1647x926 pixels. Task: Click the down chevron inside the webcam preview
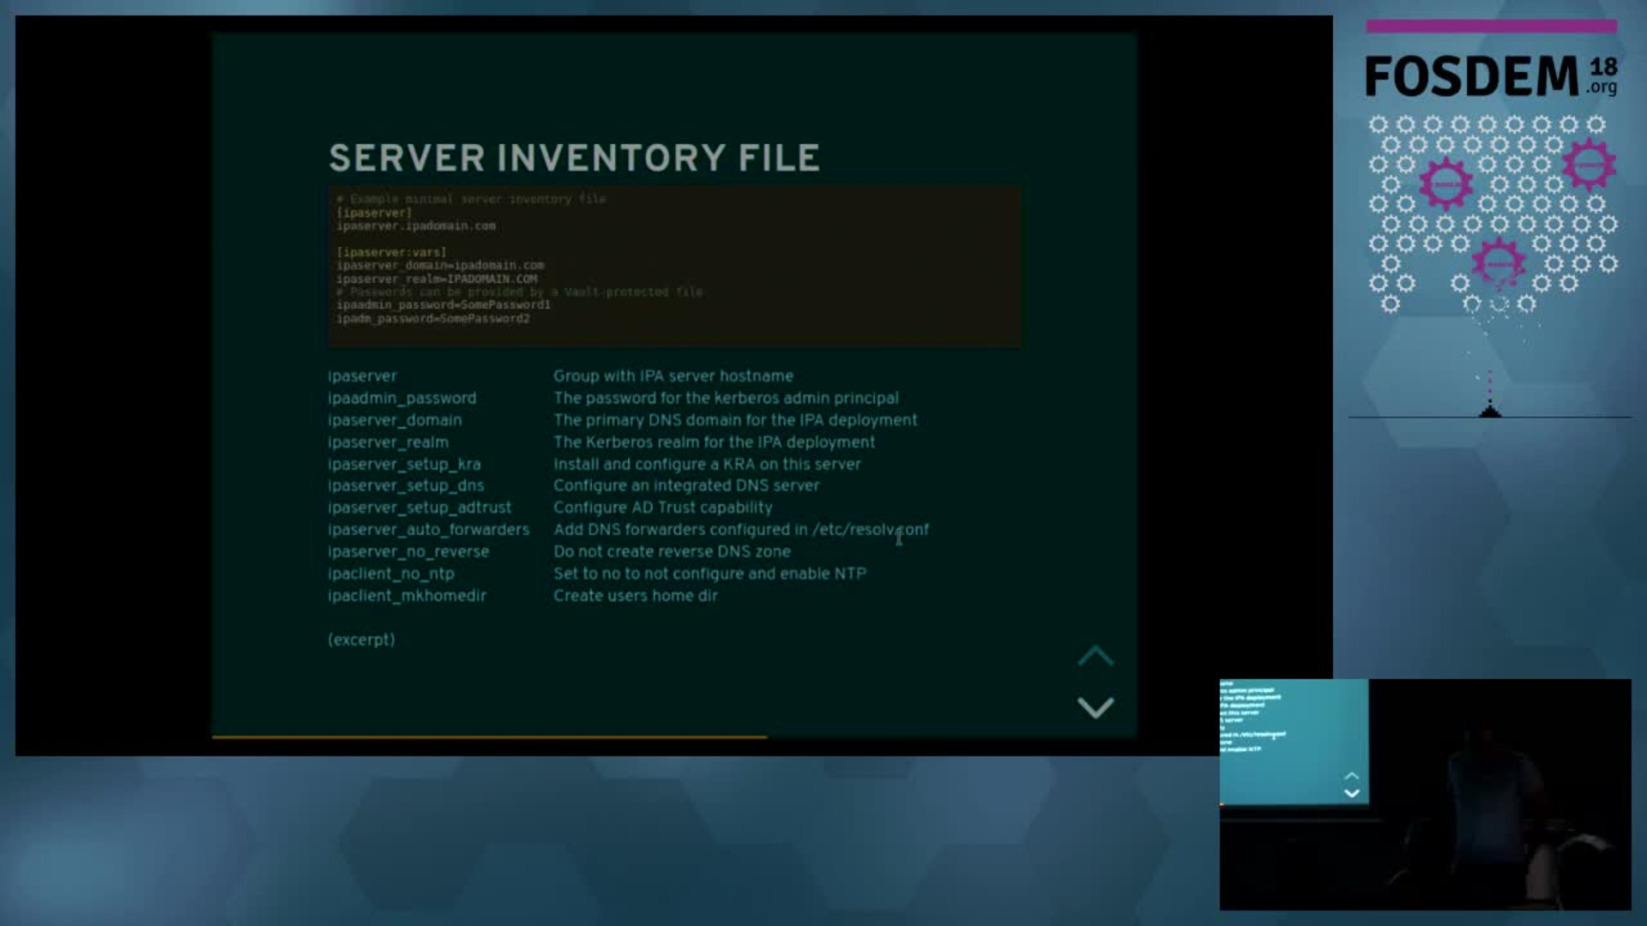1354,791
